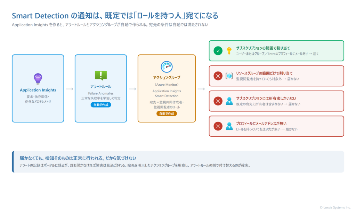Click the 既定の宛先に所有者は含まれない line
Viewport: 356px width, 213px height.
pyautogui.click(x=268, y=104)
